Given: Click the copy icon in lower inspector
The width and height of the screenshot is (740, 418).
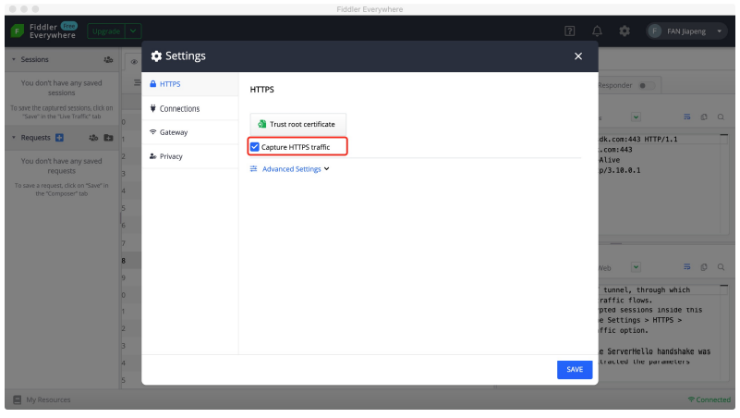Looking at the screenshot, I should pos(704,267).
